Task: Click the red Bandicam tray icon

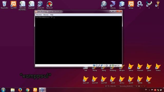Action: point(155,90)
